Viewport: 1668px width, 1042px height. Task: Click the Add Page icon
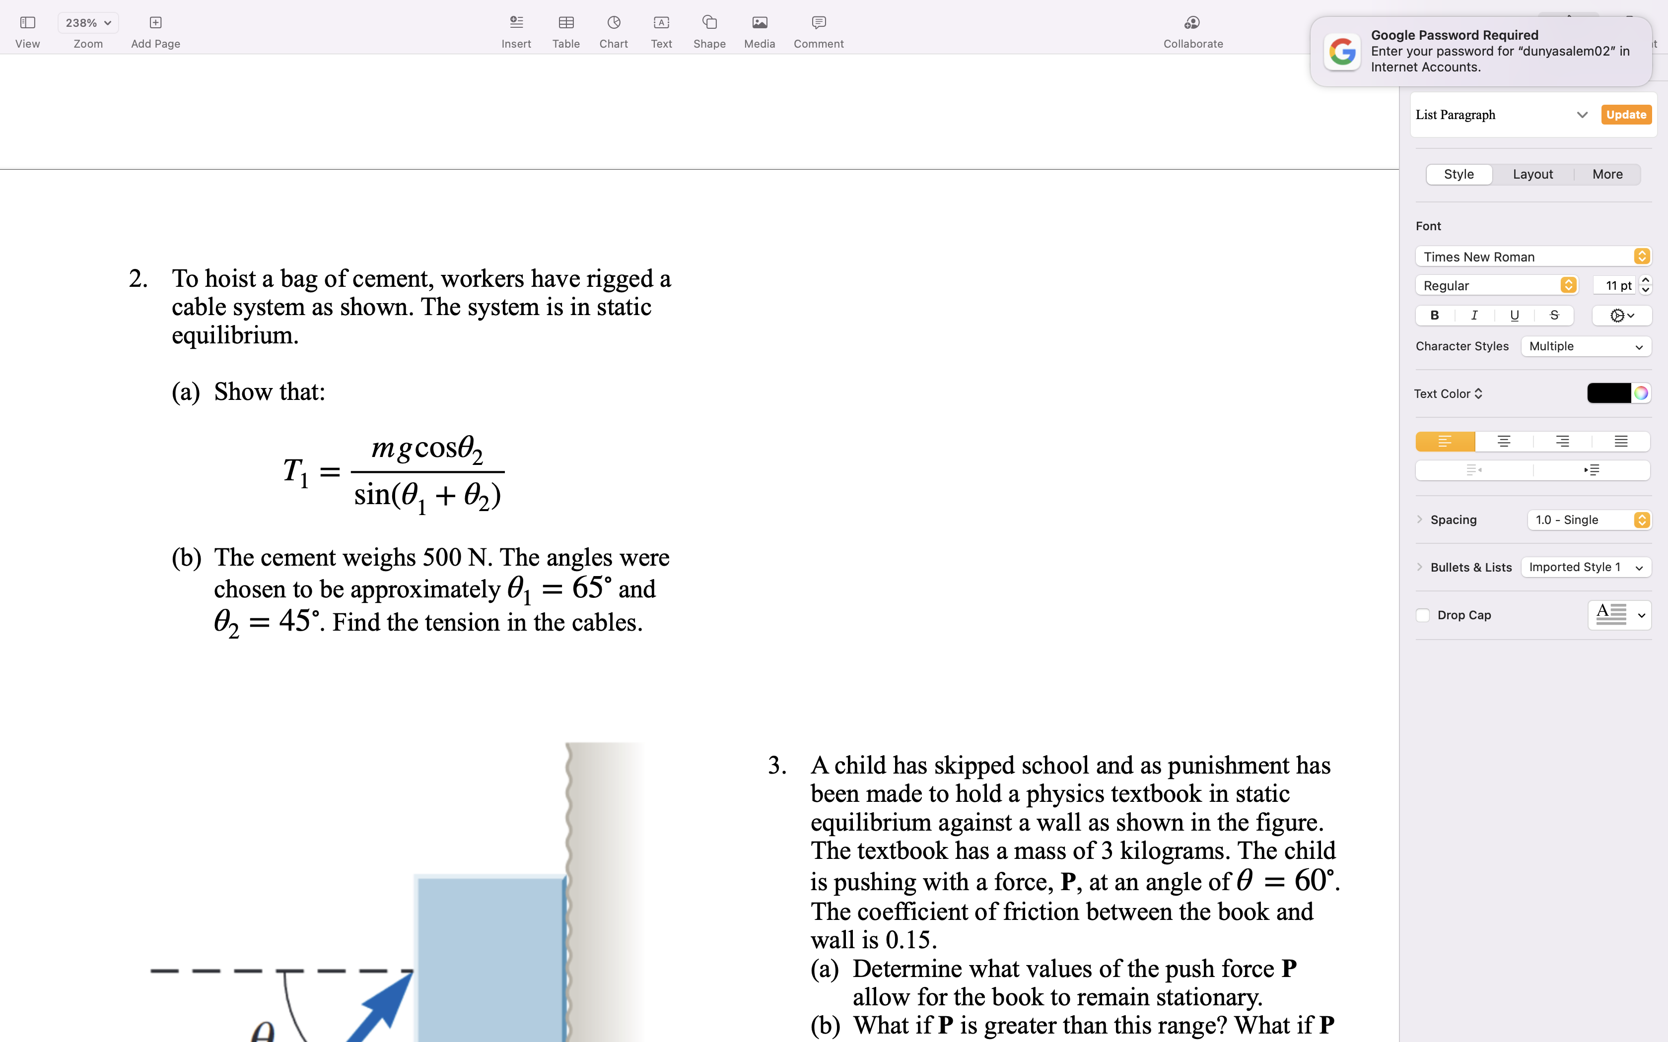[x=155, y=31]
